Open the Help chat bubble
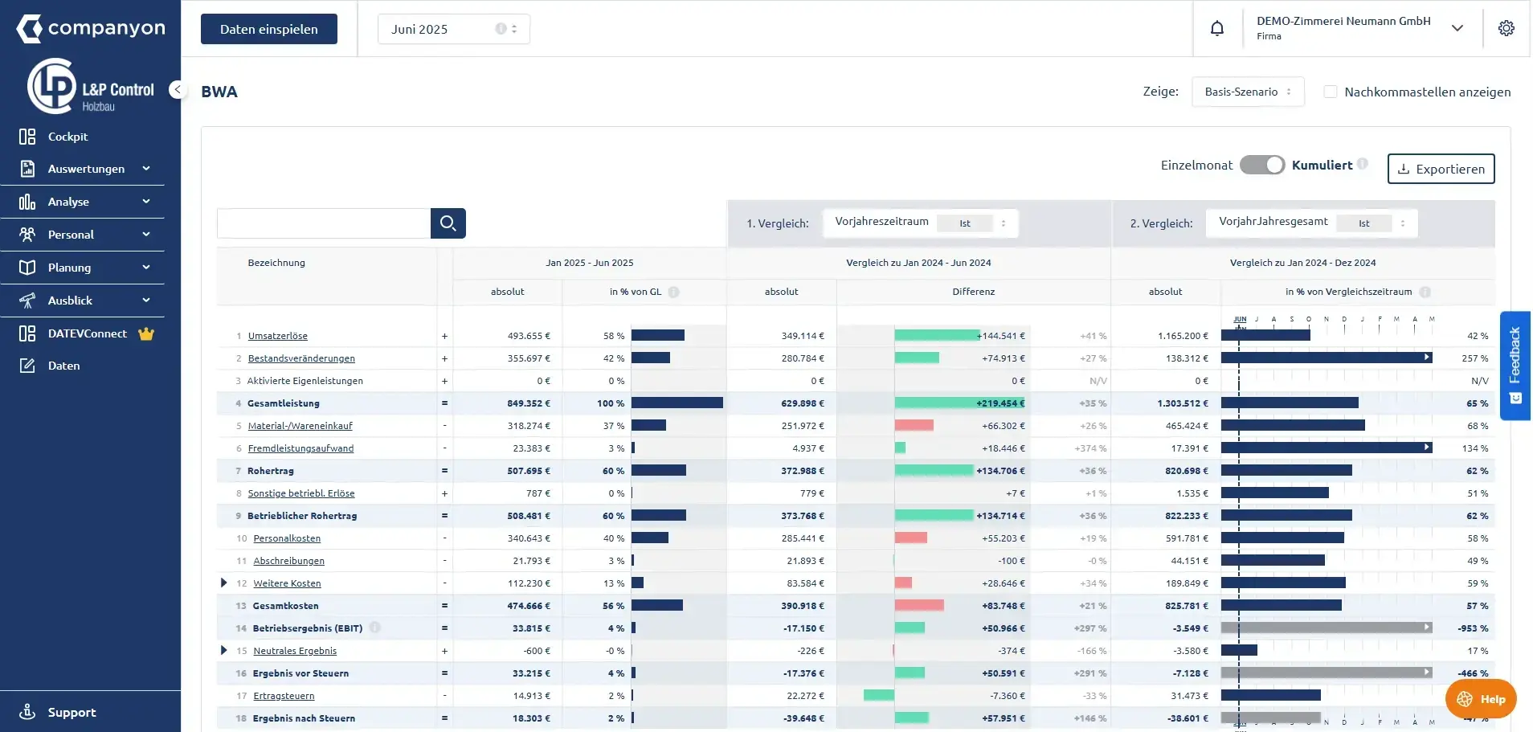 [x=1481, y=699]
